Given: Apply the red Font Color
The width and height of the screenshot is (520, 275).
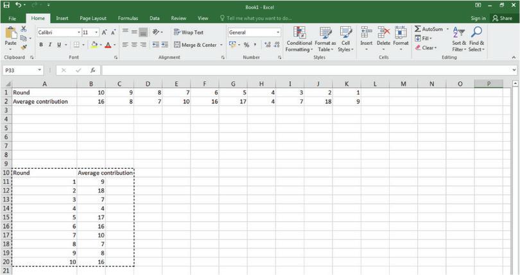Looking at the screenshot, I should [x=108, y=45].
